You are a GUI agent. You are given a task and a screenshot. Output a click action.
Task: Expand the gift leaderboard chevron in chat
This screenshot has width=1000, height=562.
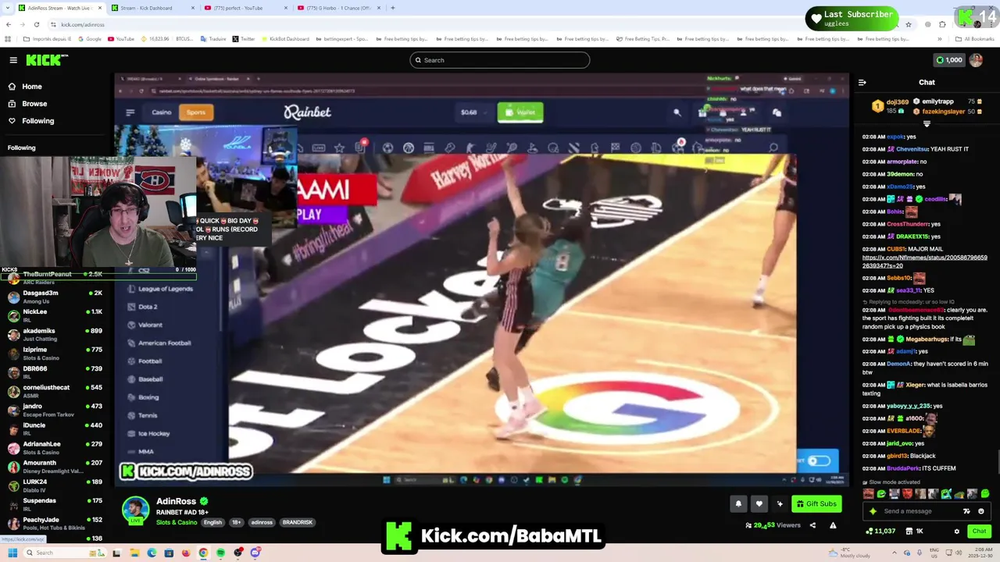click(x=927, y=124)
